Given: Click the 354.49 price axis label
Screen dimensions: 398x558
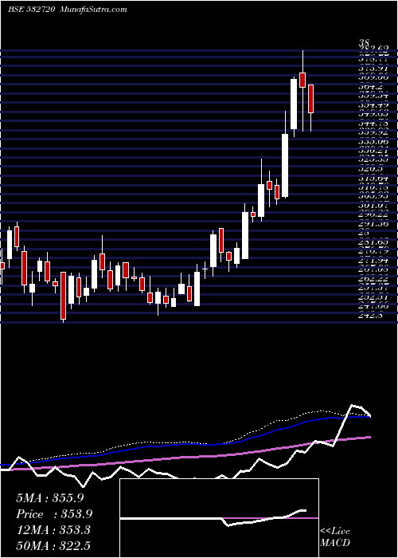Looking at the screenshot, I should coord(375,105).
